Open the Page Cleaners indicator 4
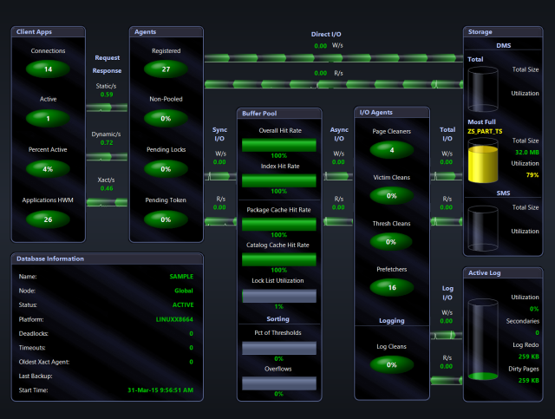The image size is (555, 419). pyautogui.click(x=391, y=150)
